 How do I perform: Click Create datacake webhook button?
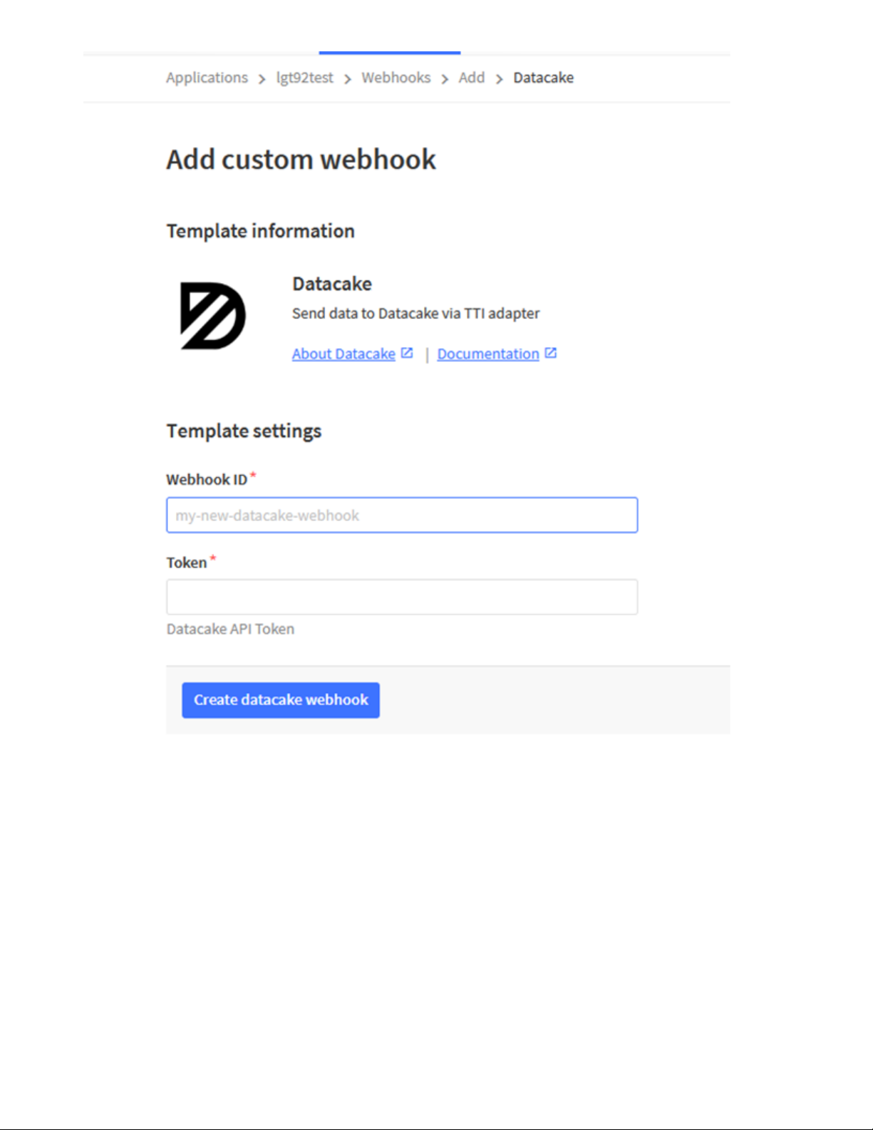[281, 700]
